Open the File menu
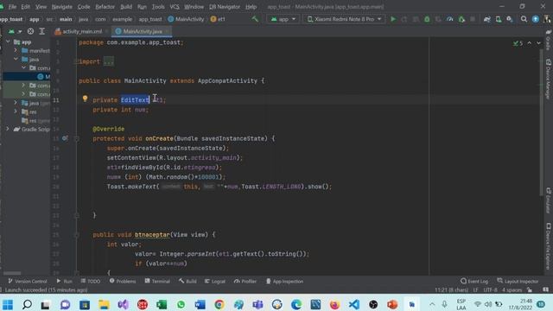Image resolution: width=553 pixels, height=311 pixels. tap(12, 7)
